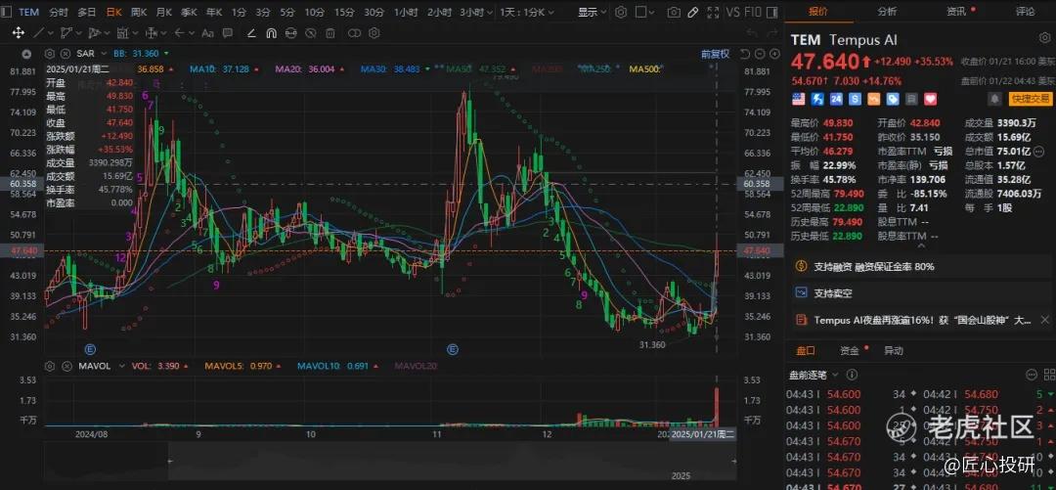Open MAVOL indicator settings gear
This screenshot has width=1056, height=490.
[x=50, y=366]
